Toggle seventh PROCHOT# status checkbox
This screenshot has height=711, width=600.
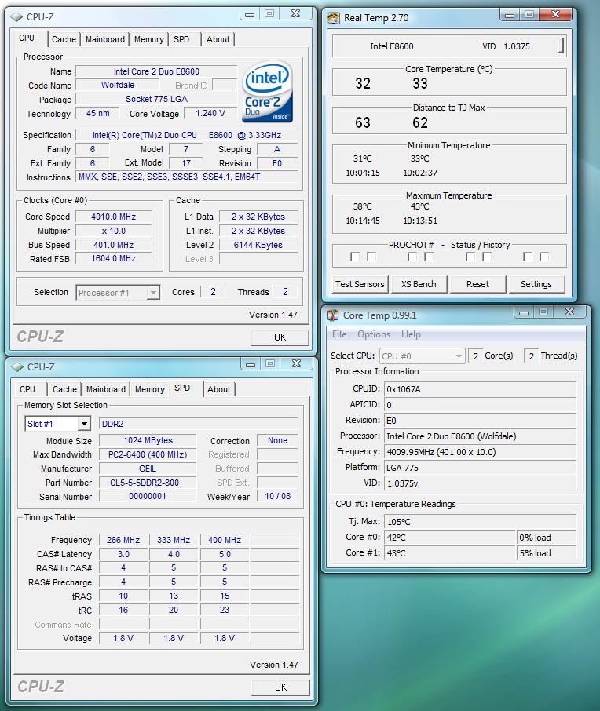point(528,257)
